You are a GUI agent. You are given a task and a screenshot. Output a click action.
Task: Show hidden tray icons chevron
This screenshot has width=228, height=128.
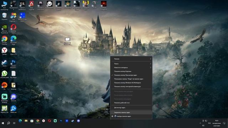point(200,123)
